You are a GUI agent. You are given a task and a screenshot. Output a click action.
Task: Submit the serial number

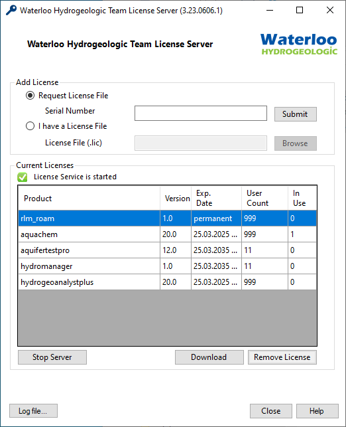pyautogui.click(x=296, y=114)
